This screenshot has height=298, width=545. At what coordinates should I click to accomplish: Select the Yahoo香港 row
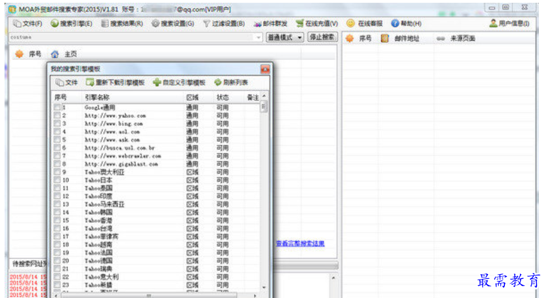tap(157, 220)
